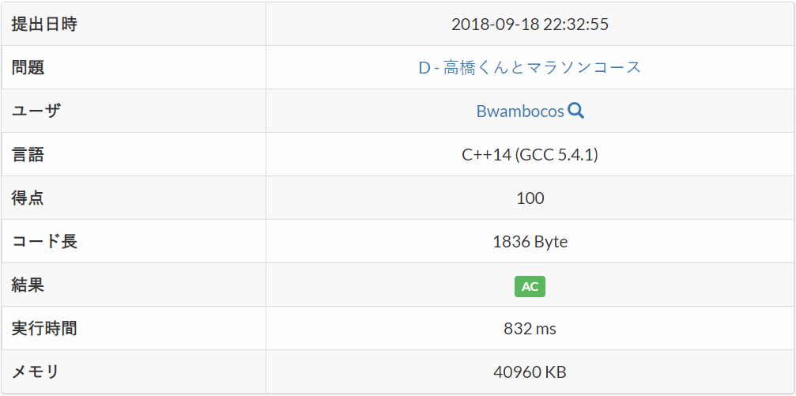Click the コード長 row header

[44, 242]
